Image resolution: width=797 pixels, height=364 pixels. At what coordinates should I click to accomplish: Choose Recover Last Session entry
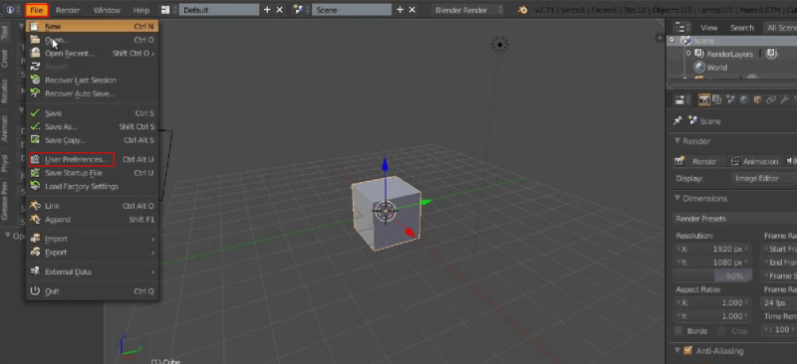pyautogui.click(x=92, y=81)
